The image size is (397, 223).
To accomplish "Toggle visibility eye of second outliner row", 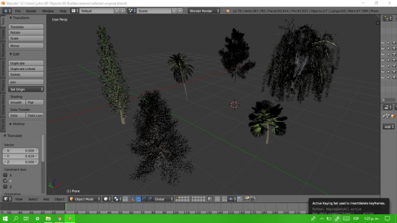I will coord(383,48).
